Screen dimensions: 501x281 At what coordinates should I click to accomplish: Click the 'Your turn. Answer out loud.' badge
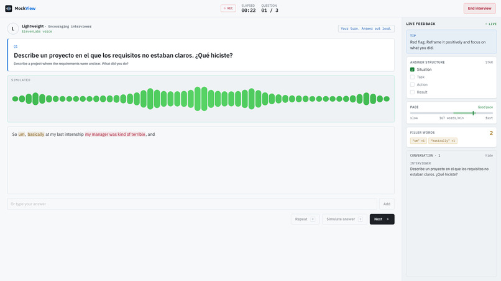(366, 29)
